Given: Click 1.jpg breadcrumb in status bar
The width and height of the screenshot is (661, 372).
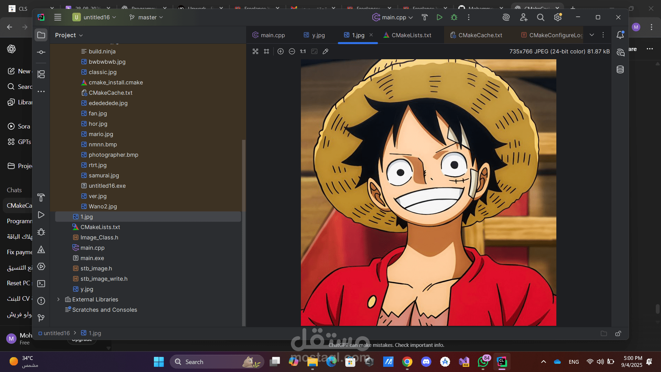Looking at the screenshot, I should pyautogui.click(x=91, y=333).
